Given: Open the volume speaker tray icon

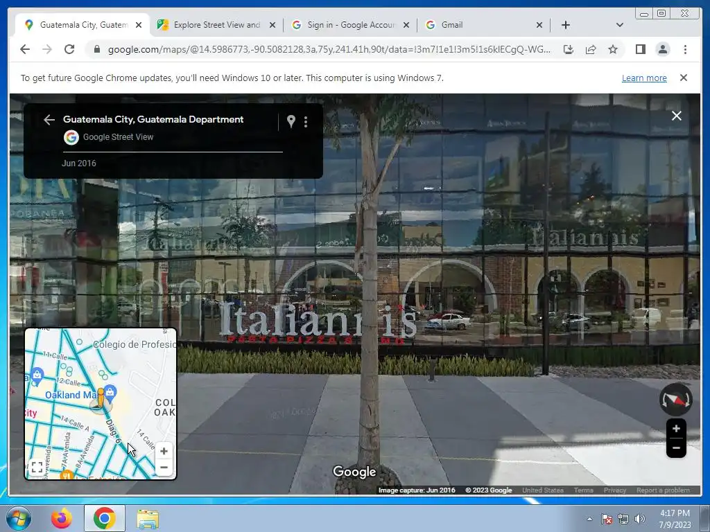Looking at the screenshot, I should 640,519.
